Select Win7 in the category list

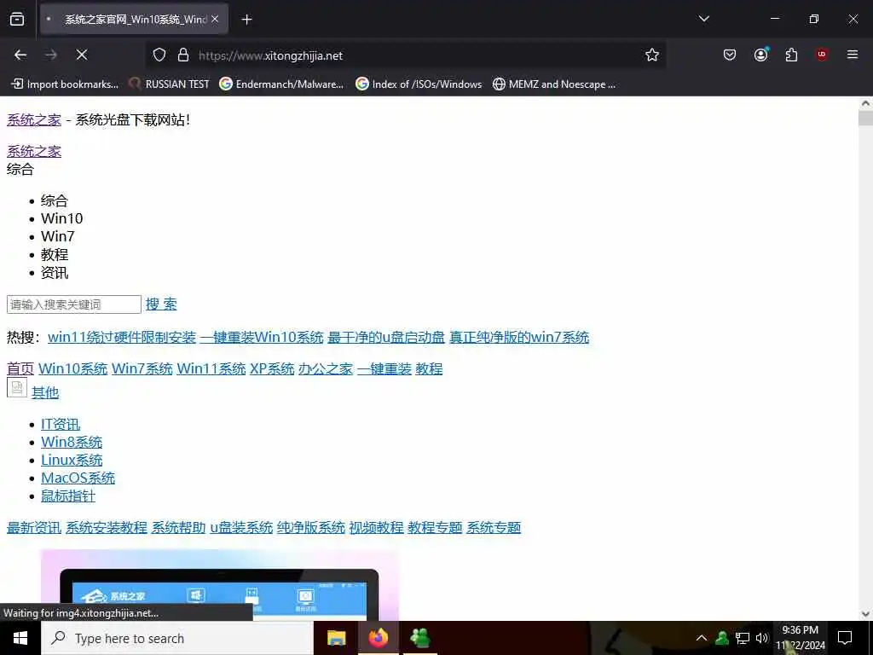point(57,237)
